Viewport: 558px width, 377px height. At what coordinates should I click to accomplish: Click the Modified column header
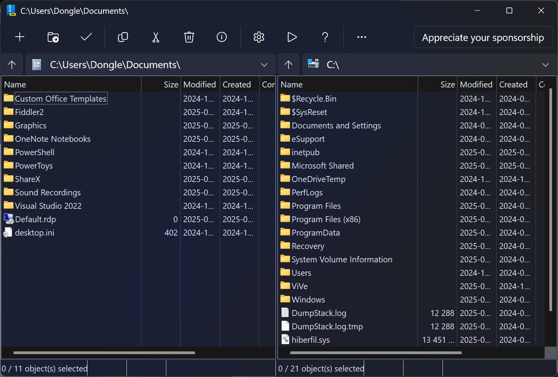(199, 84)
